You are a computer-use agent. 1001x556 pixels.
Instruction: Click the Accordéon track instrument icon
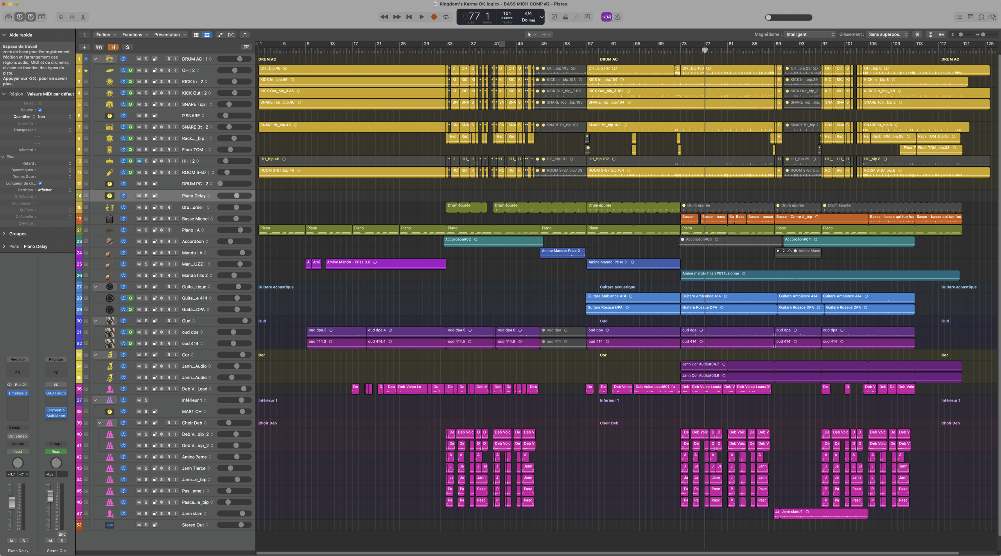(x=109, y=242)
